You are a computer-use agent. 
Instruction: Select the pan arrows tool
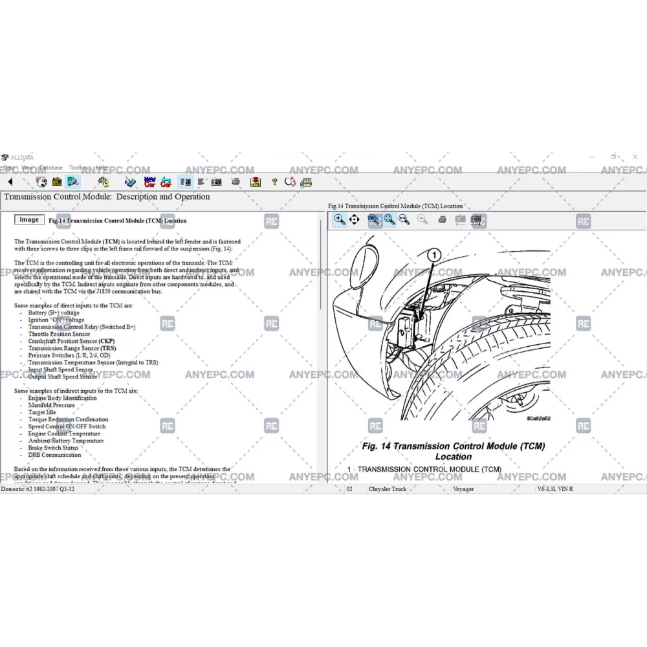pyautogui.click(x=355, y=220)
